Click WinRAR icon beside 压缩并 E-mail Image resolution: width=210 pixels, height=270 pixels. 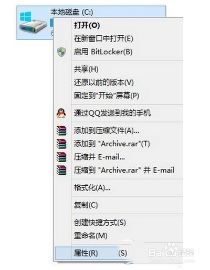click(61, 157)
